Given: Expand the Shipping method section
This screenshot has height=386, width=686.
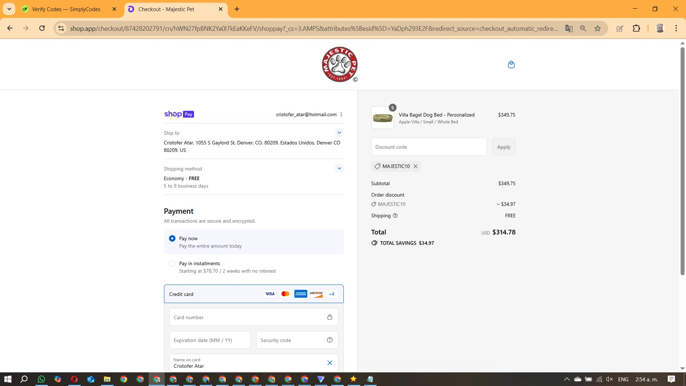Looking at the screenshot, I should pos(339,168).
